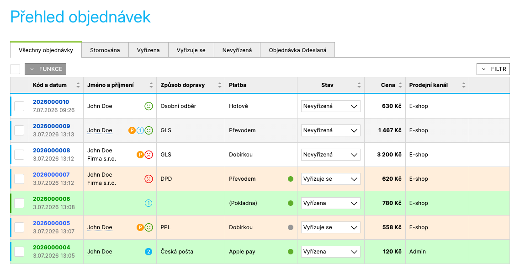Viewport: 520px width, 264px height.
Task: Sort by Prodejní kanál column arrows
Action: [464, 85]
